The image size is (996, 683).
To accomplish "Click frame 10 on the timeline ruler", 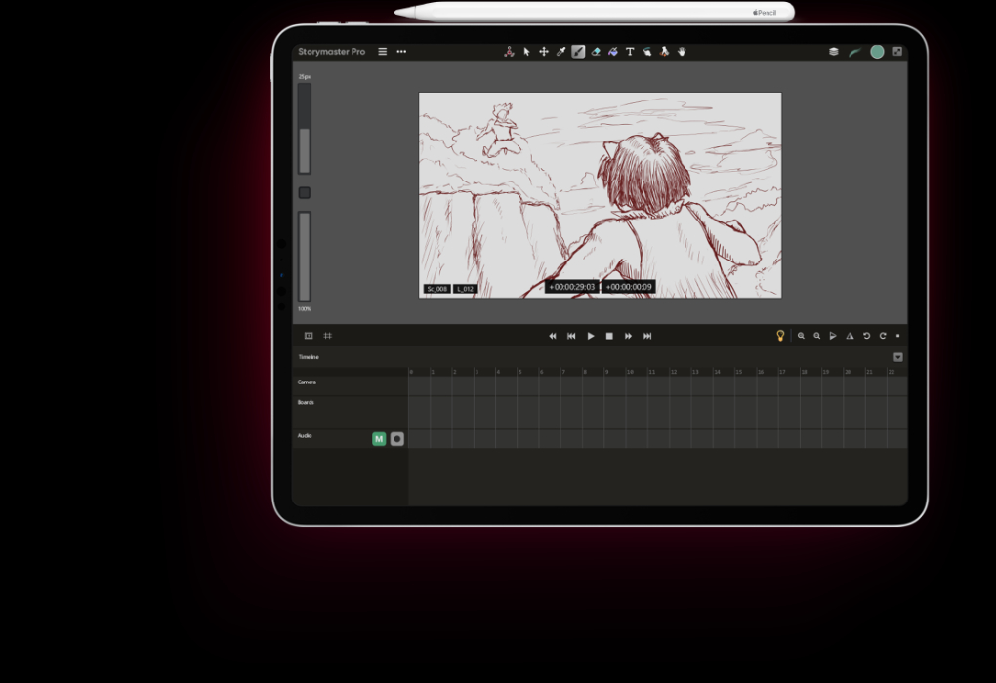I will click(630, 372).
